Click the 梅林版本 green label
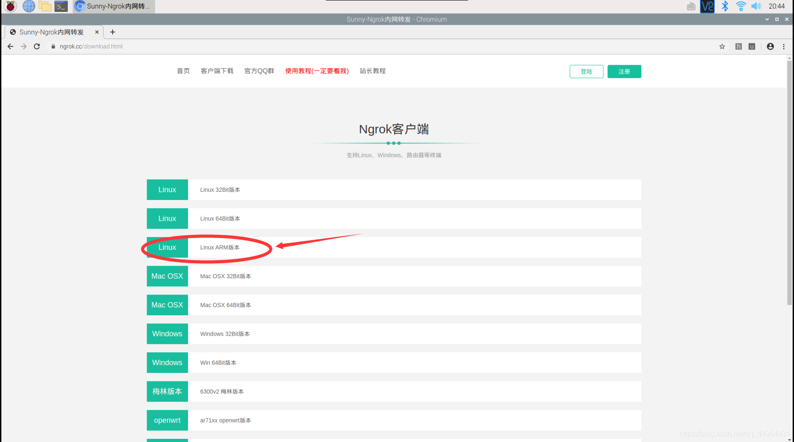The image size is (794, 442). click(x=167, y=391)
